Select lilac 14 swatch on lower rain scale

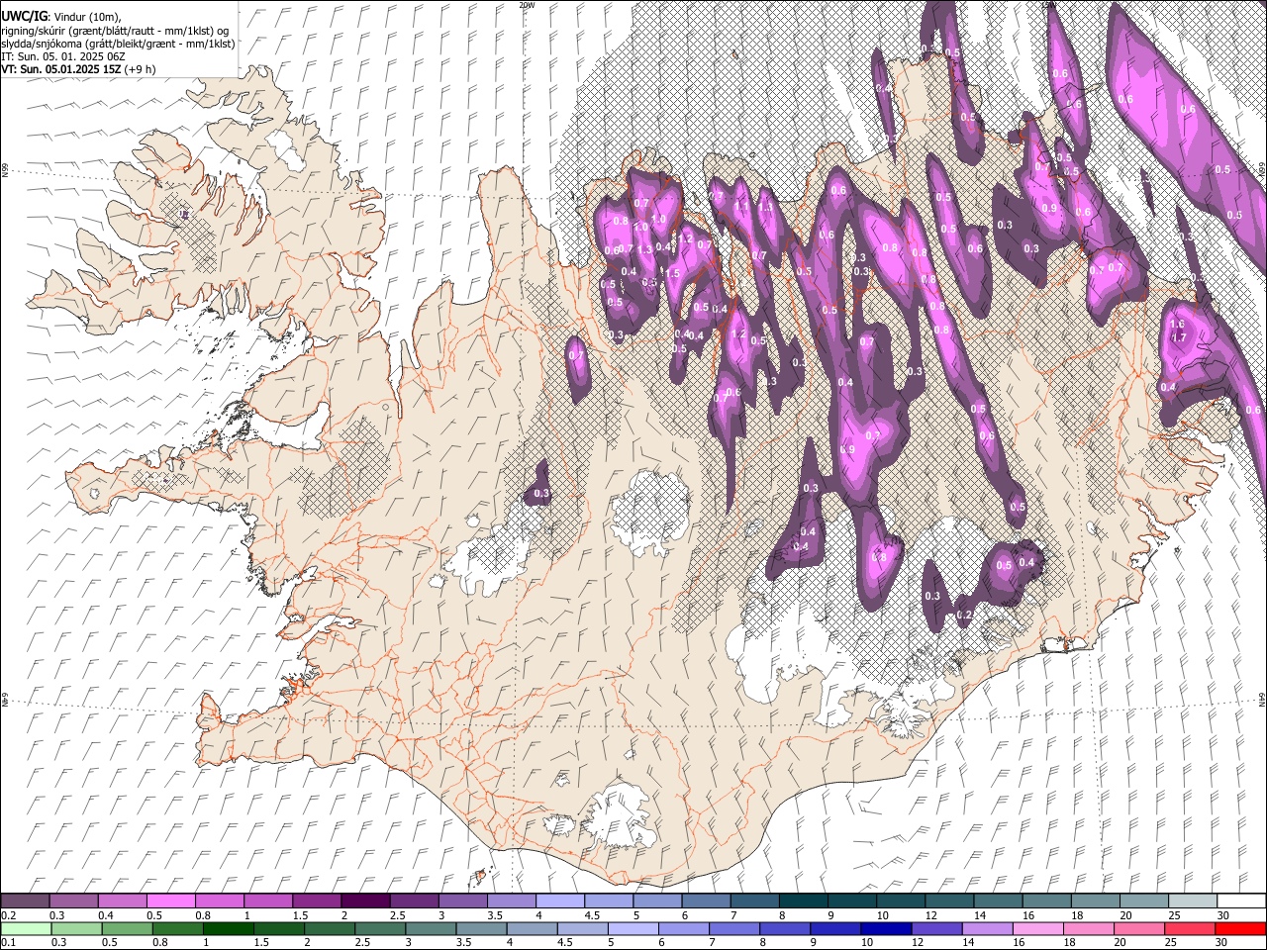[x=988, y=928]
